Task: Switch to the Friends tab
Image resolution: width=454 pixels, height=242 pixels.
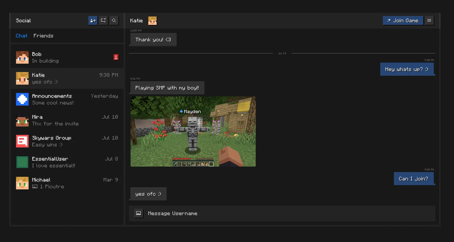Action: coord(43,36)
